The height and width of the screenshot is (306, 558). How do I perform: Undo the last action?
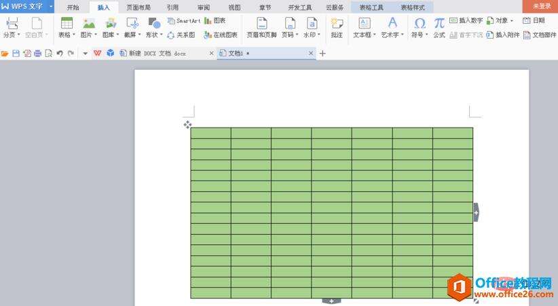point(60,54)
